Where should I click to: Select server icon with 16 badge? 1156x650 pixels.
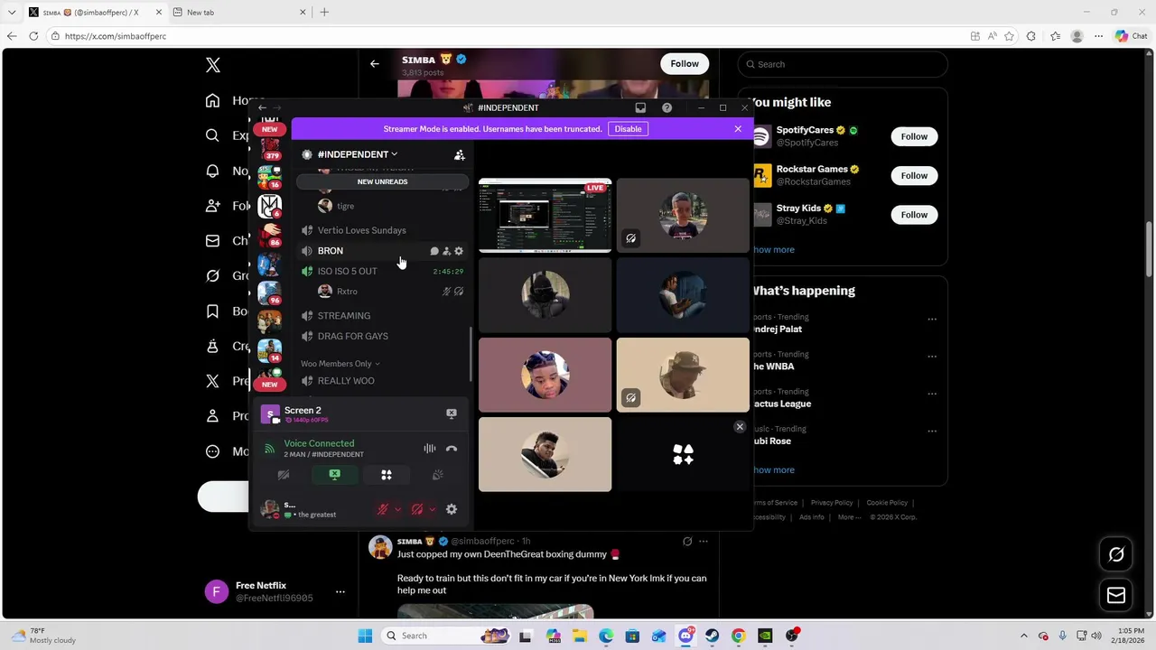(x=270, y=177)
